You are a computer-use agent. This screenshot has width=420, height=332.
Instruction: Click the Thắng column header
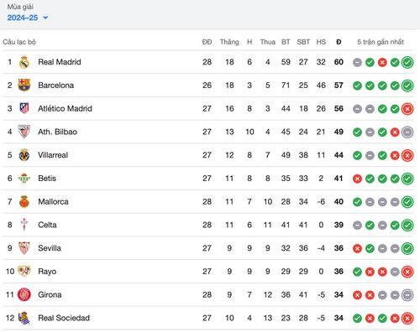(229, 42)
